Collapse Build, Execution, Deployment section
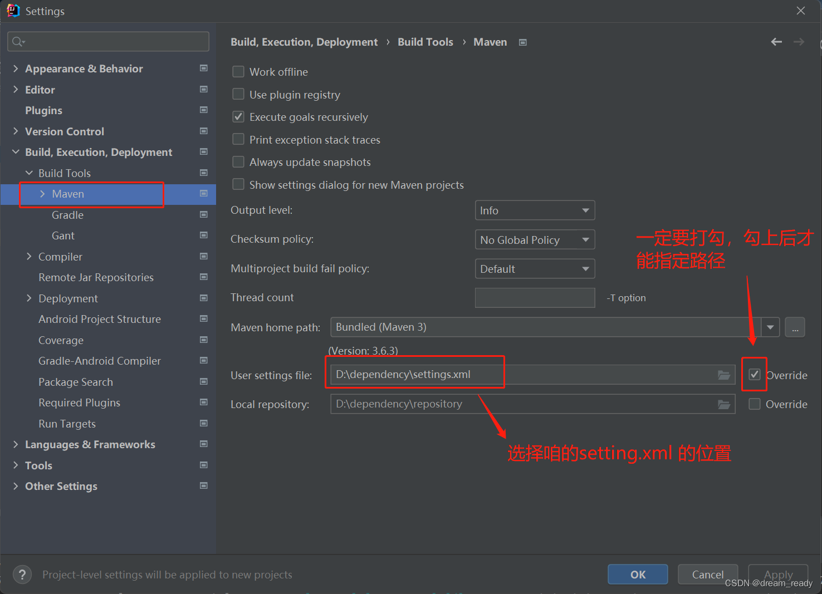 16,152
